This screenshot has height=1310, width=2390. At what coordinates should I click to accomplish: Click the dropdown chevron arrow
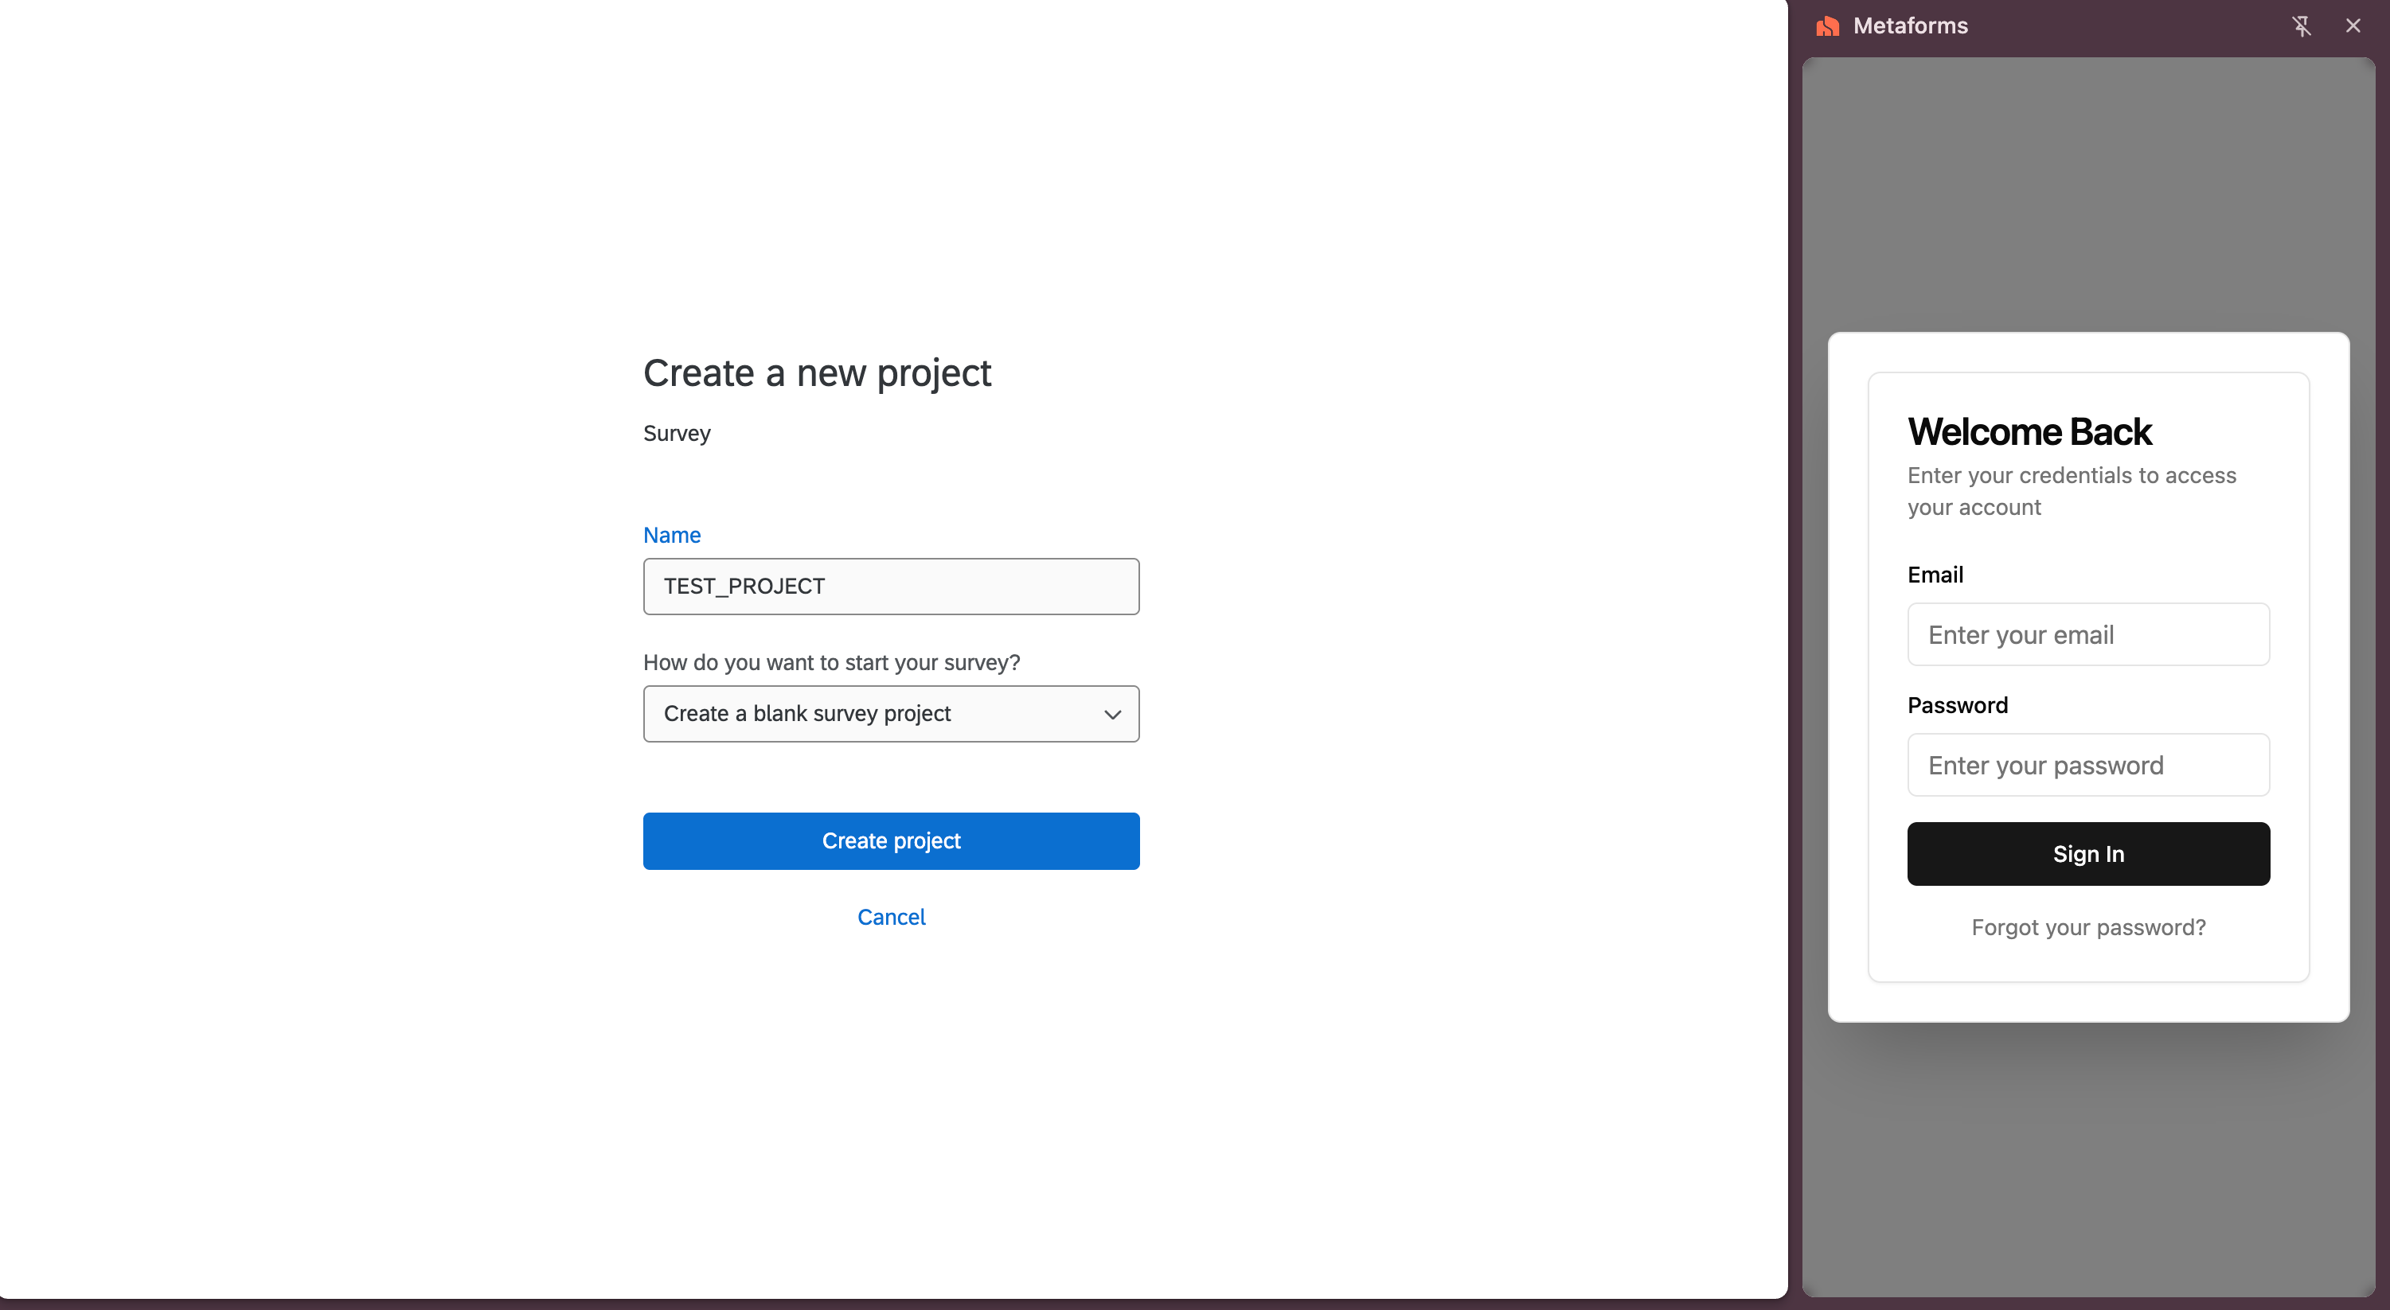point(1112,715)
